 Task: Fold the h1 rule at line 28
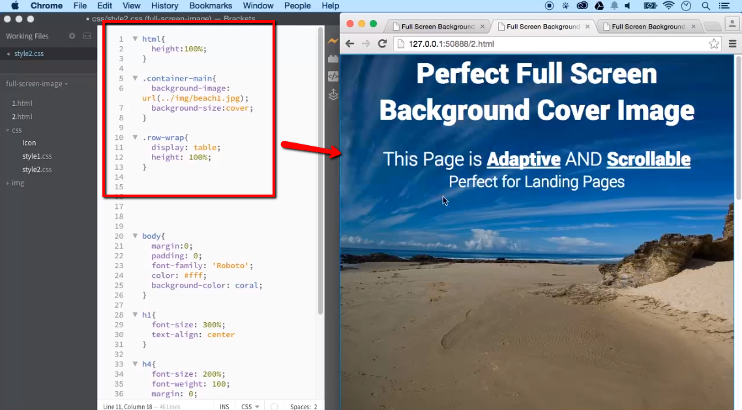click(x=135, y=314)
